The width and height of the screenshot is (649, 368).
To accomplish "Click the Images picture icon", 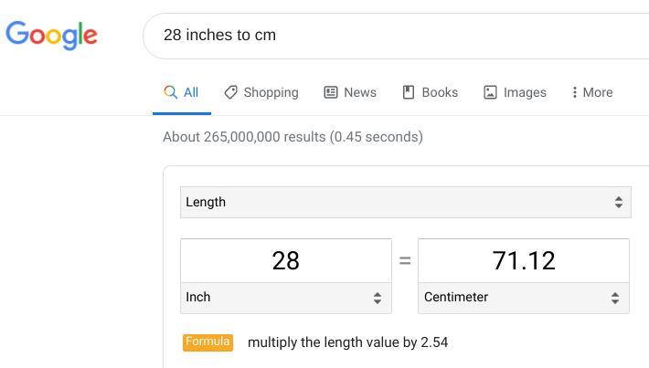I will (x=490, y=92).
